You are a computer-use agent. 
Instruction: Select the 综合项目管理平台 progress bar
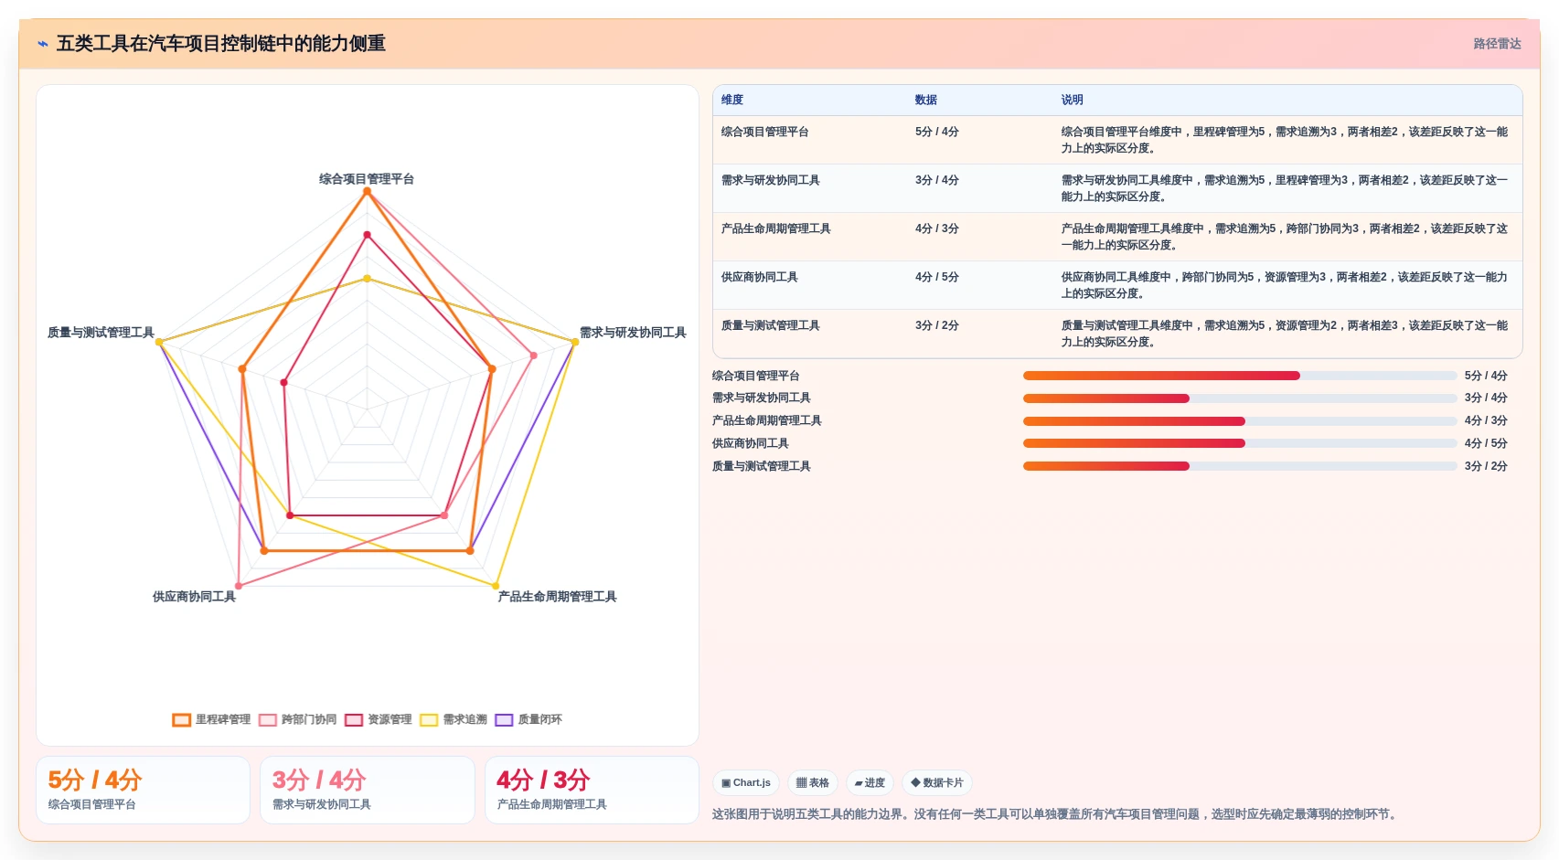1240,376
